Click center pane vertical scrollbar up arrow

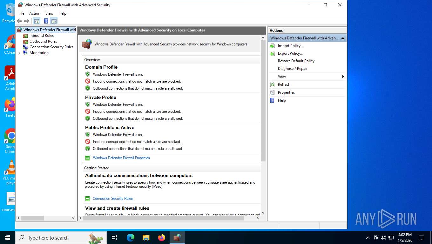[263, 37]
